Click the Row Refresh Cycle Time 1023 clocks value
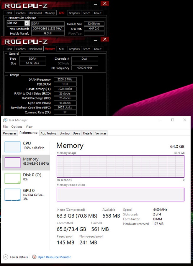Image resolution: width=193 pixels, height=266 pixels. 65,107
